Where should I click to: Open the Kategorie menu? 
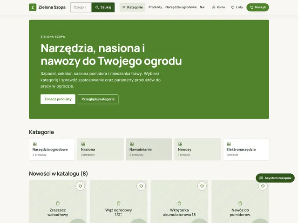132,7
